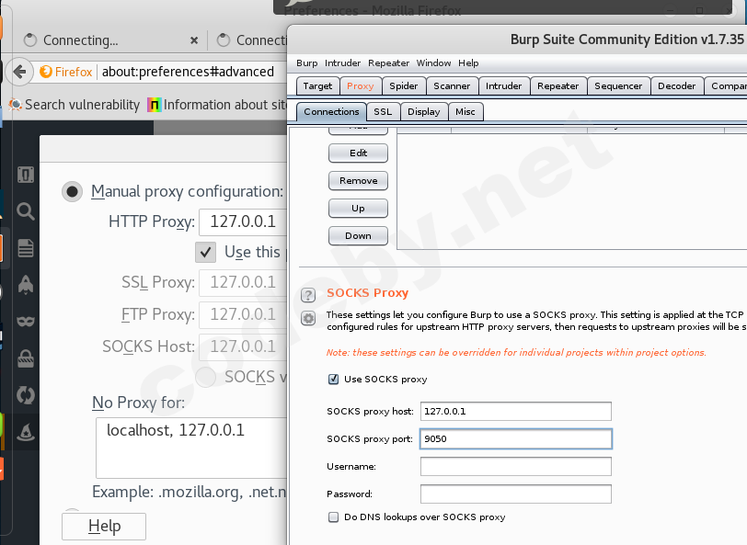
Task: Select the SOCKS v radio button in Firefox
Action: [x=206, y=377]
